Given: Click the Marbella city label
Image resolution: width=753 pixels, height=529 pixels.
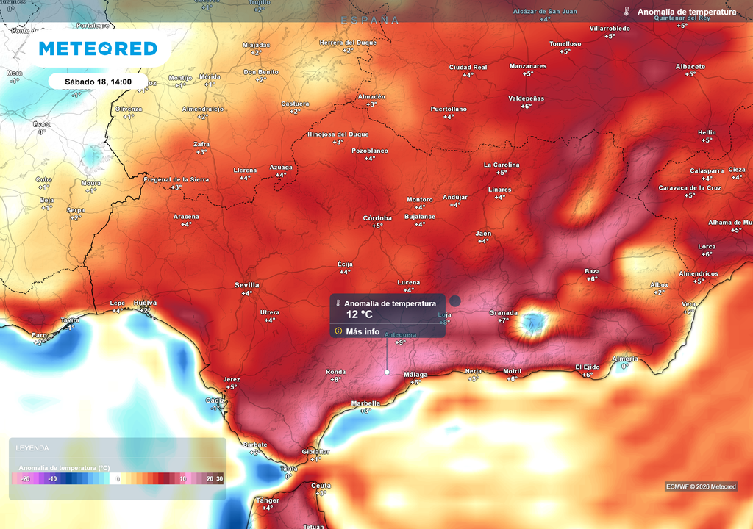Looking at the screenshot, I should [x=365, y=403].
